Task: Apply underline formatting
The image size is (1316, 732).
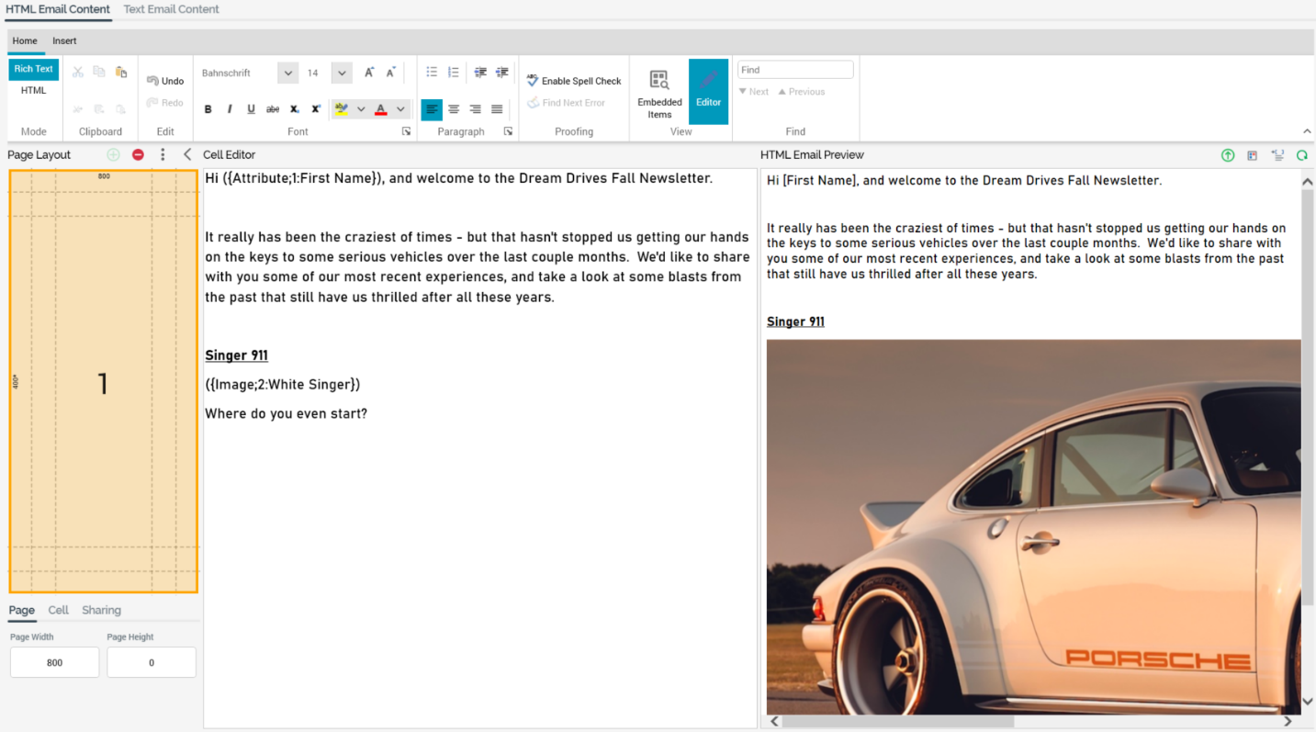Action: click(x=251, y=109)
